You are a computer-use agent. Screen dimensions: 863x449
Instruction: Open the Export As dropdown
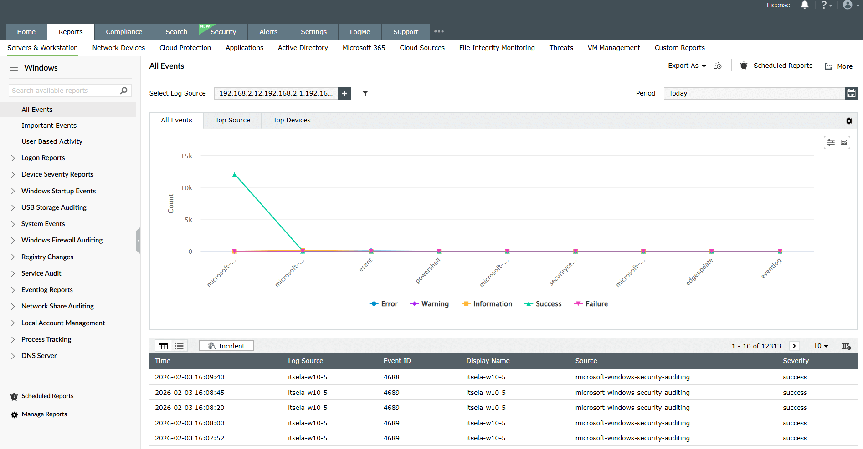coord(687,66)
